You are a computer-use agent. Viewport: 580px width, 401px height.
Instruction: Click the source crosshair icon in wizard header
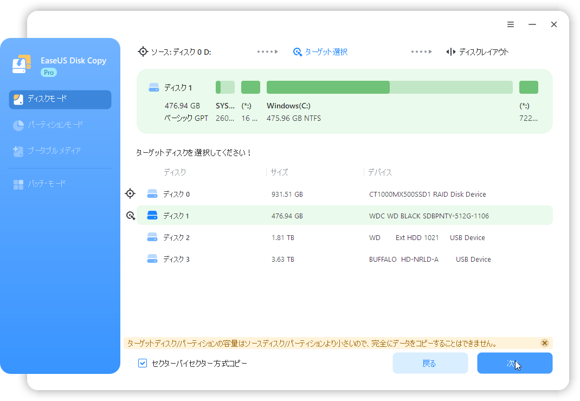[x=143, y=52]
